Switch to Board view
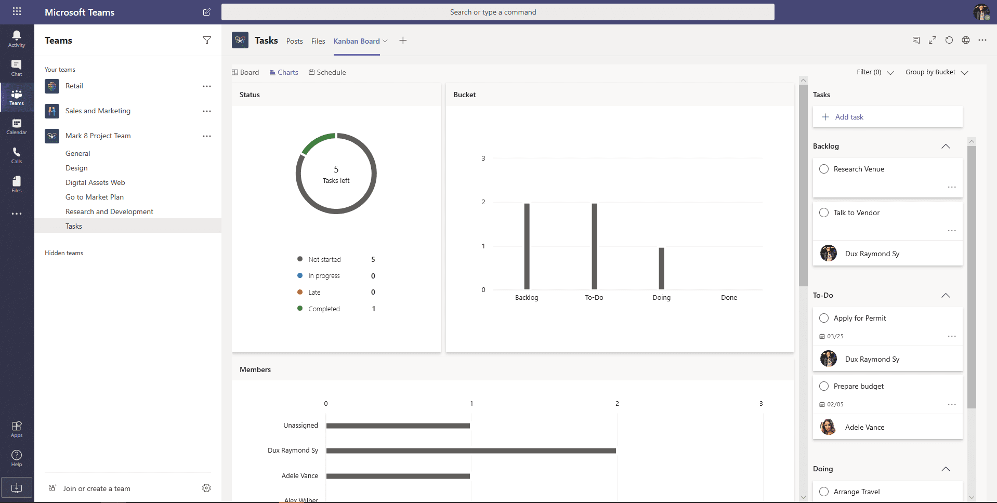The width and height of the screenshot is (997, 503). 245,72
